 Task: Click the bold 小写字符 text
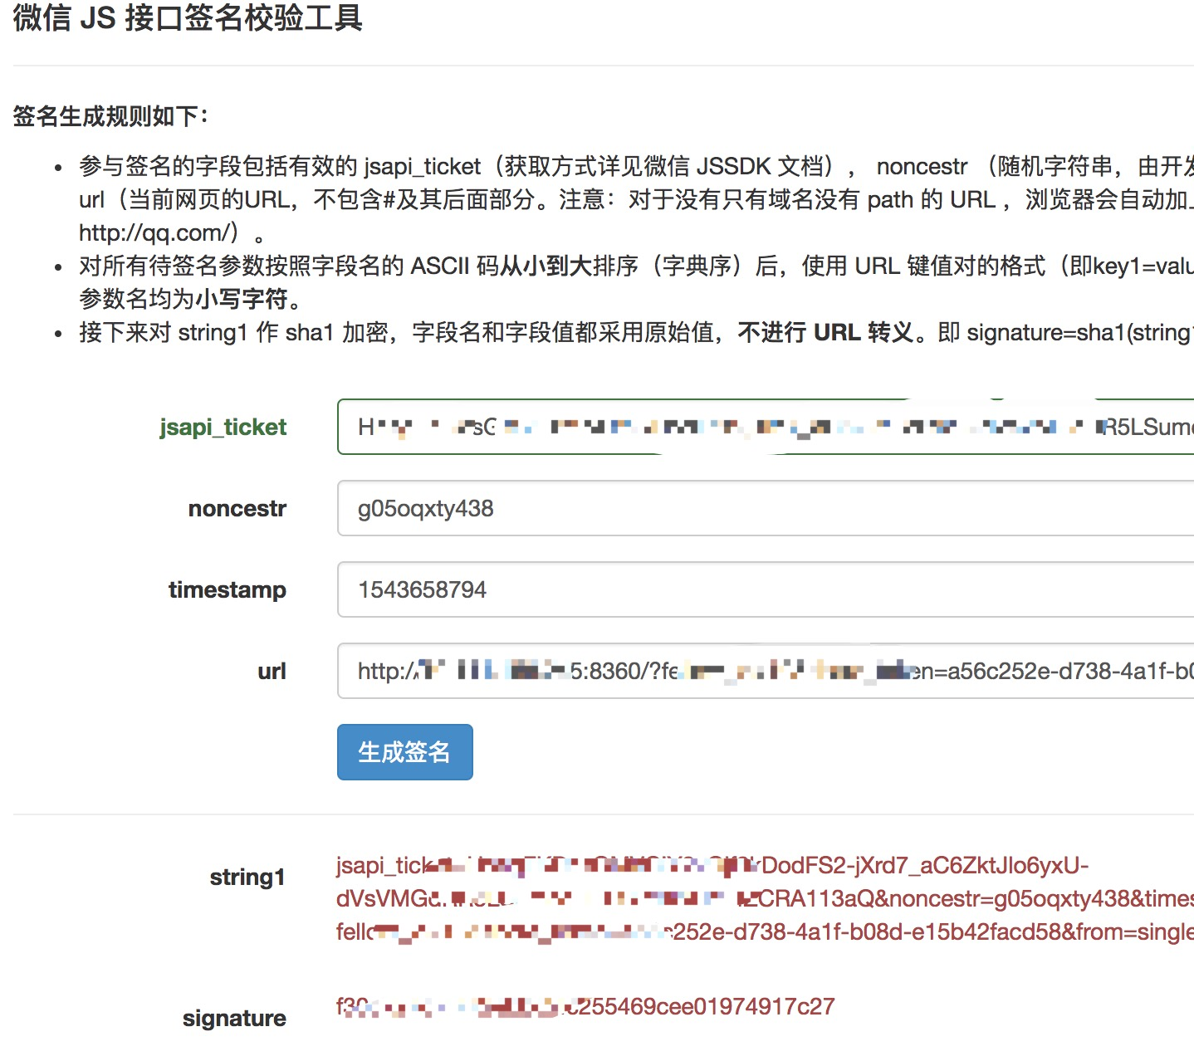click(242, 299)
